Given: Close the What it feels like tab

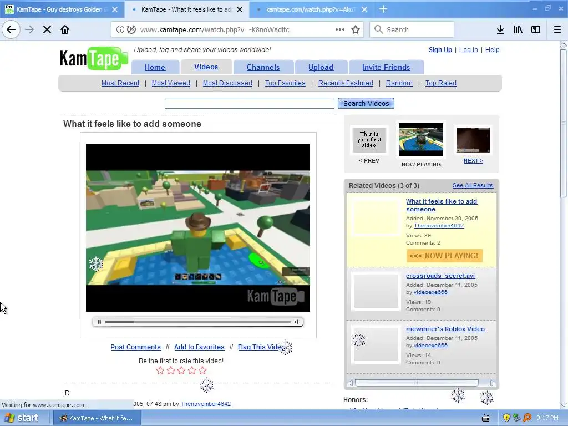Looking at the screenshot, I should click(240, 9).
